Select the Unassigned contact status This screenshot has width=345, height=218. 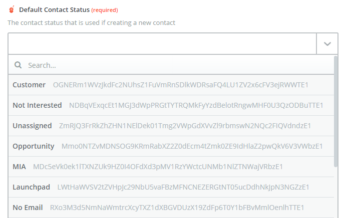[x=171, y=126]
